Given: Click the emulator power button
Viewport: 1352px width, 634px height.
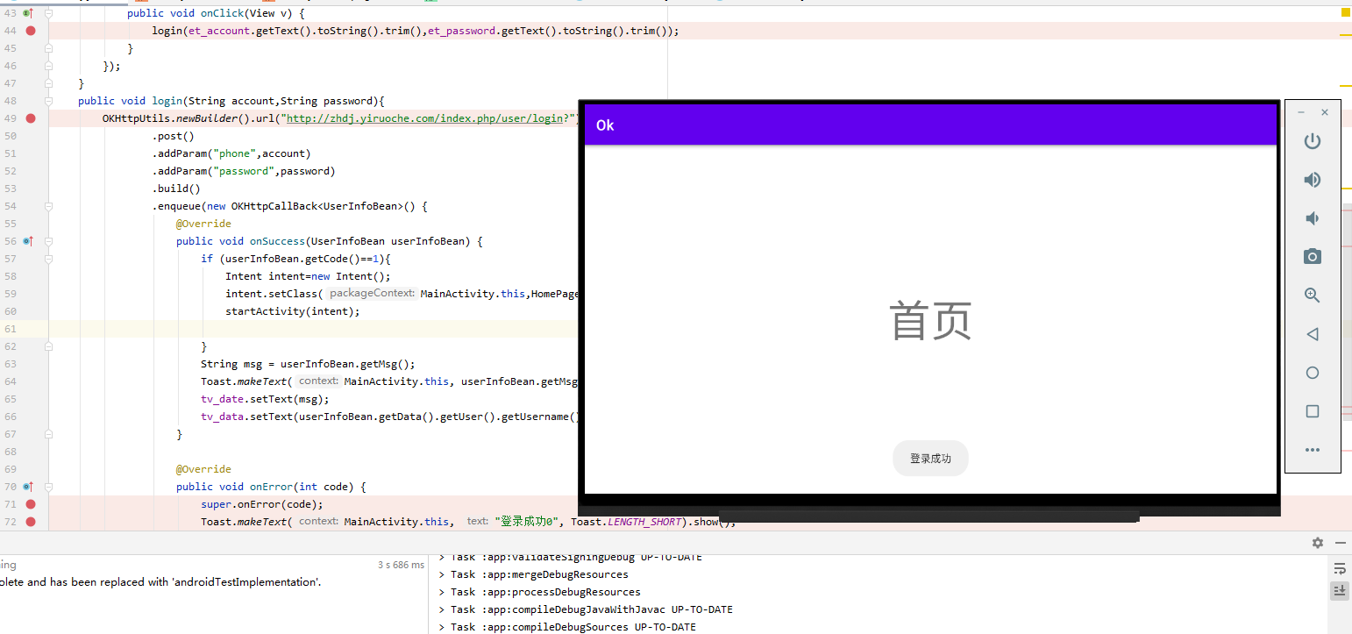Looking at the screenshot, I should 1313,141.
